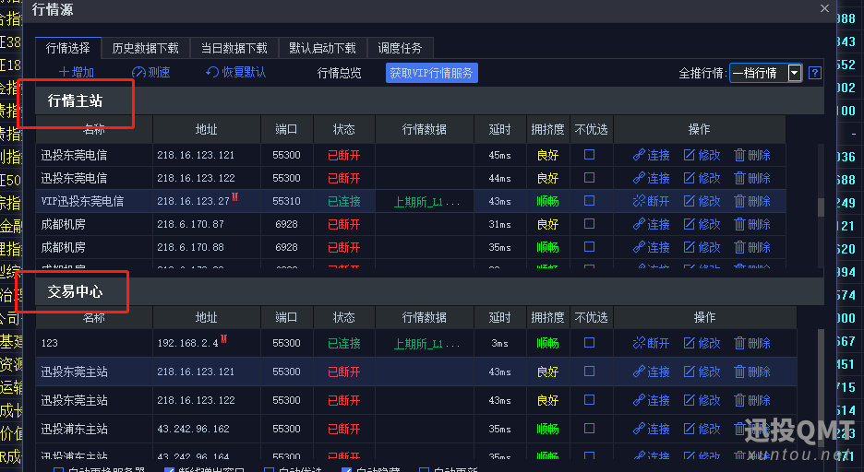The height and width of the screenshot is (472, 864).
Task: Tick 不优选 for 成都机房 218.6.170.88
Action: pyautogui.click(x=589, y=247)
